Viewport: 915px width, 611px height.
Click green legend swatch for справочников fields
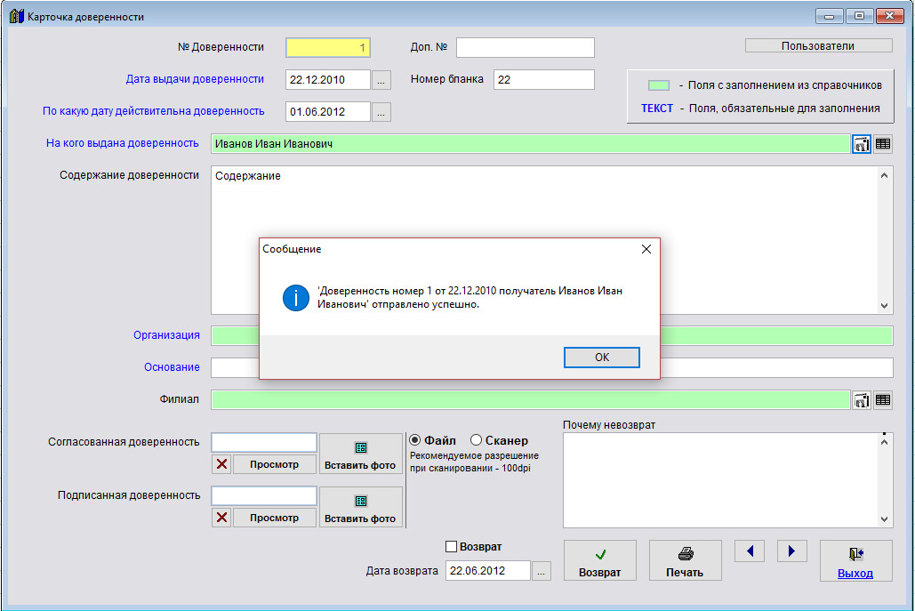pos(659,85)
